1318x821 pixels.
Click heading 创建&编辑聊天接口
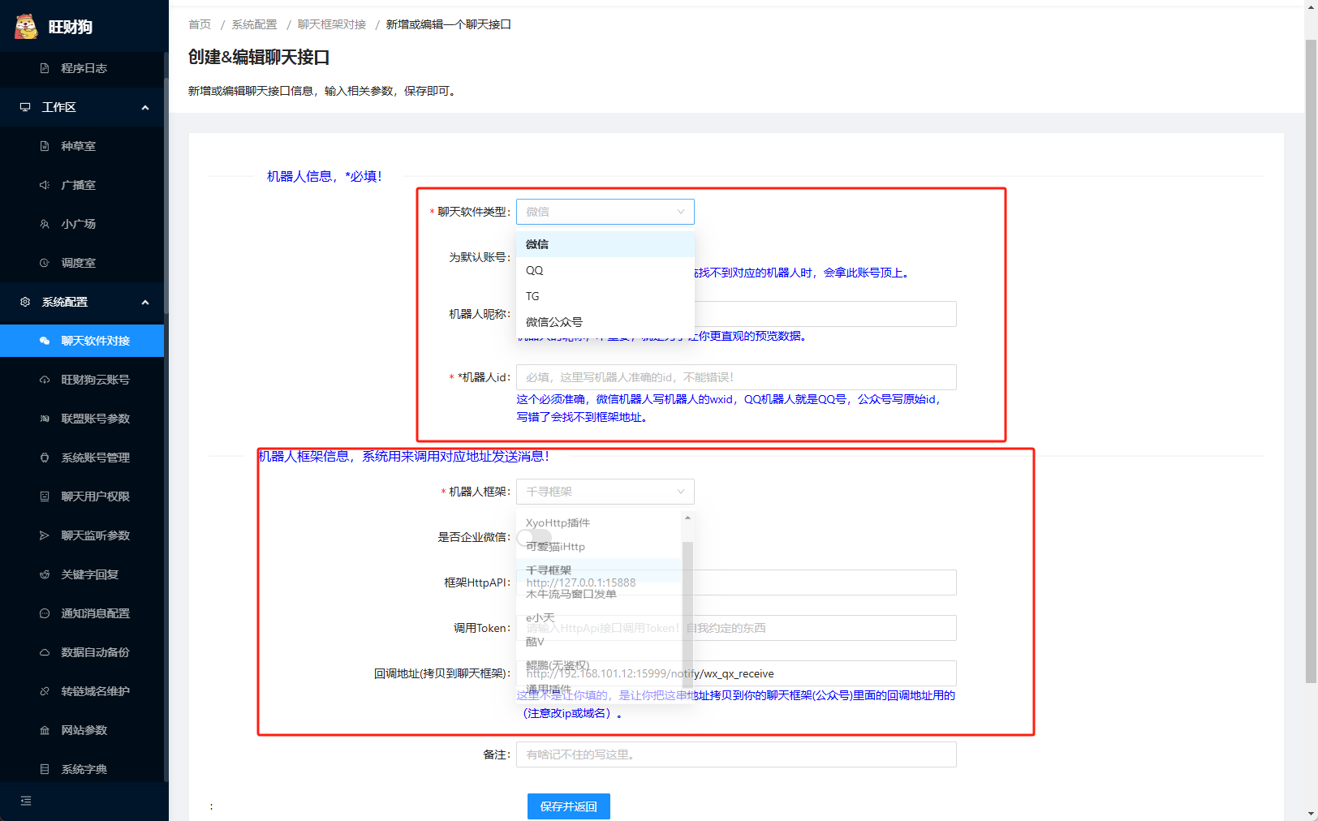259,57
